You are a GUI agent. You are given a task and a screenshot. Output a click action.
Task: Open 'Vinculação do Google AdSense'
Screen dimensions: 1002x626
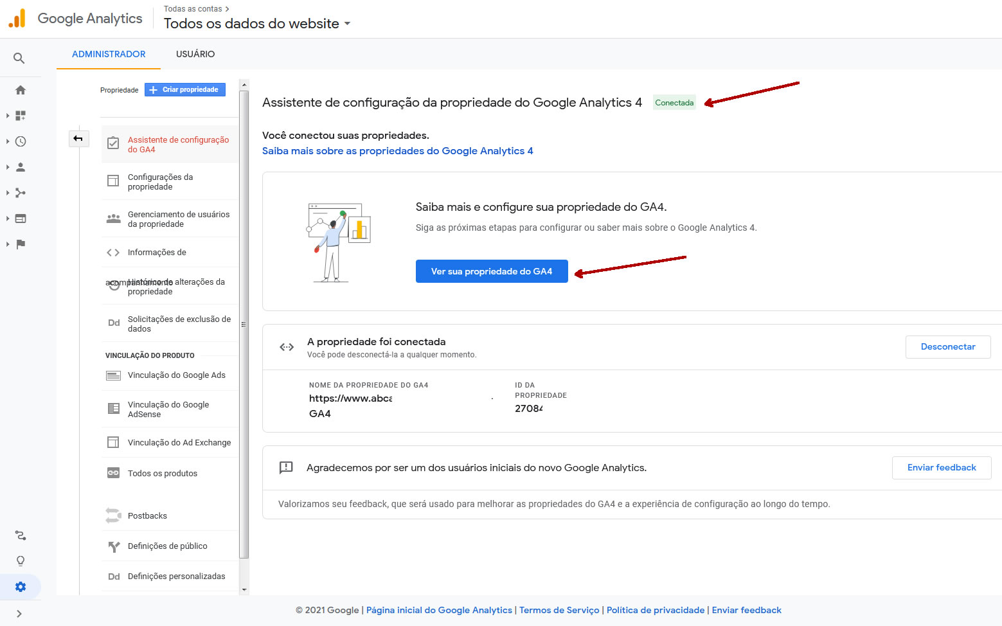(170, 409)
